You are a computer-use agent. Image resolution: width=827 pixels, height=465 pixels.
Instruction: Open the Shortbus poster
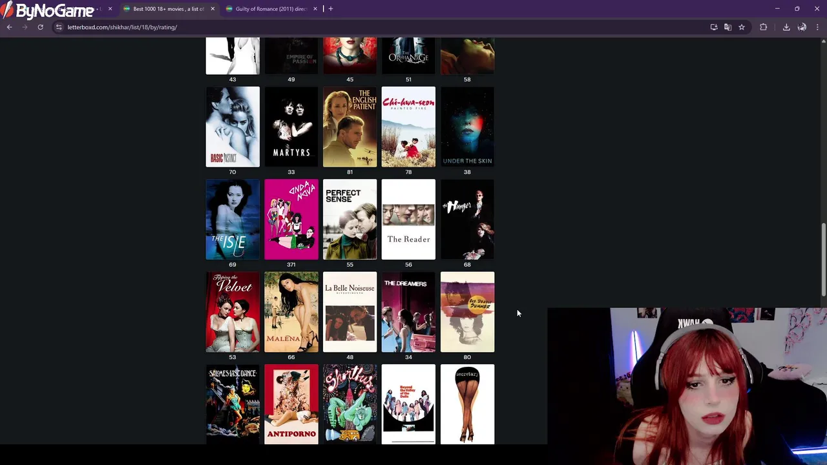pos(350,404)
